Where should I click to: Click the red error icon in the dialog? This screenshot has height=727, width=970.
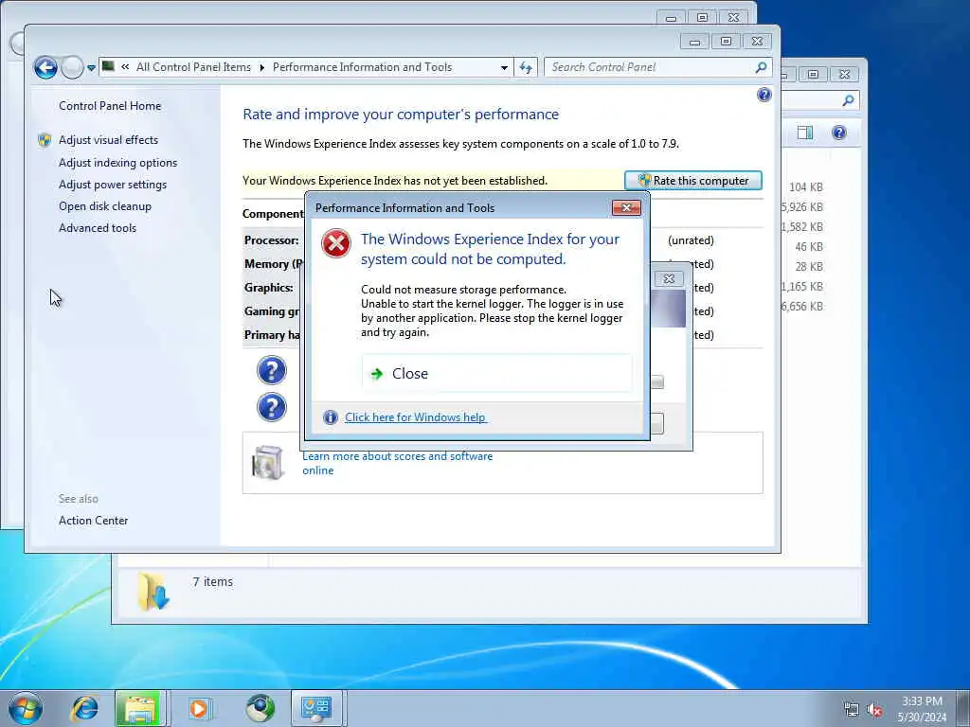[x=336, y=243]
